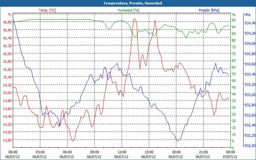
Task: Click temperature axis value '14,00'
Action: (7, 132)
